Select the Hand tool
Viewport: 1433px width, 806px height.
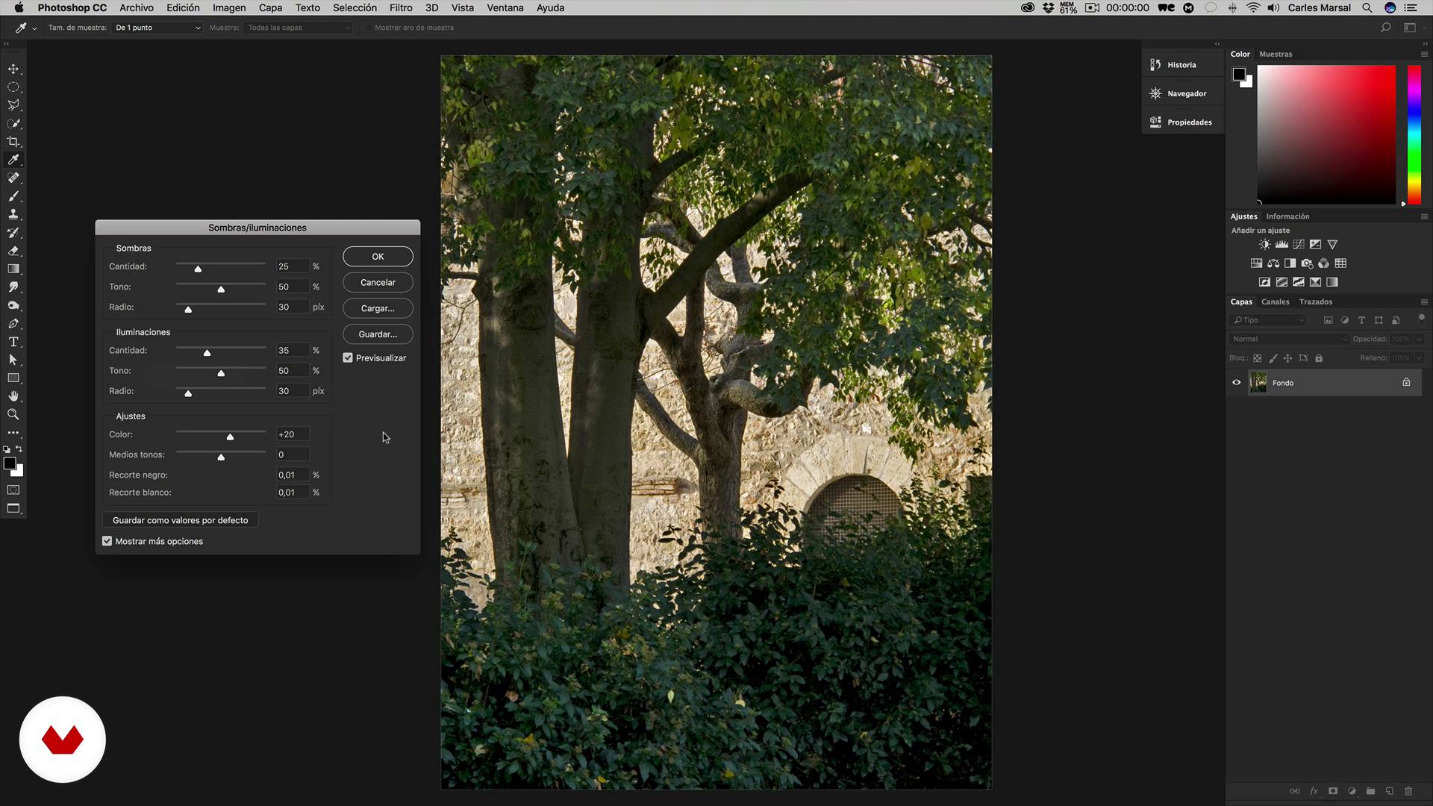tap(13, 396)
